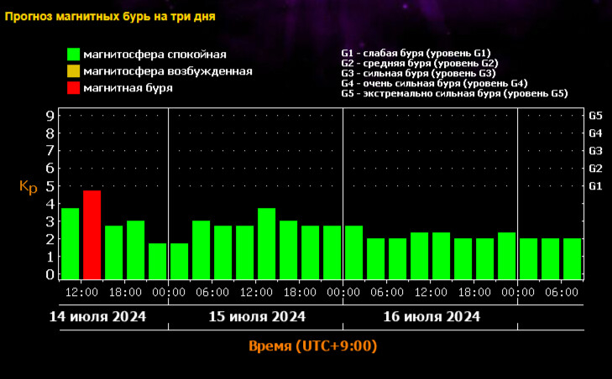Click the tallest green bar on 15 July
The width and height of the screenshot is (612, 379).
(266, 243)
